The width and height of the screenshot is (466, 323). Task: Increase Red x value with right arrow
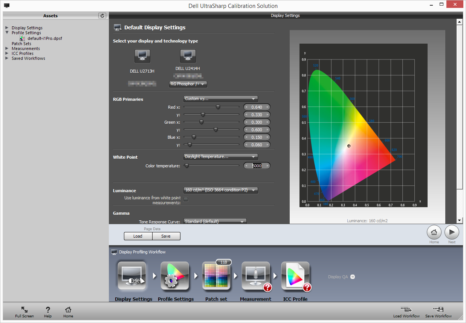tap(267, 107)
